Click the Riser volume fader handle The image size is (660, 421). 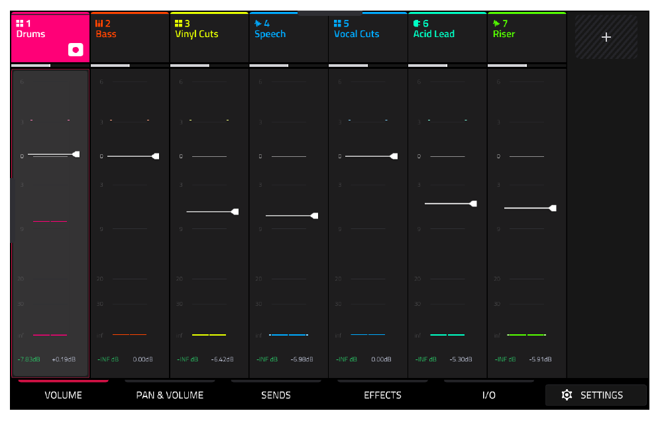pyautogui.click(x=553, y=209)
